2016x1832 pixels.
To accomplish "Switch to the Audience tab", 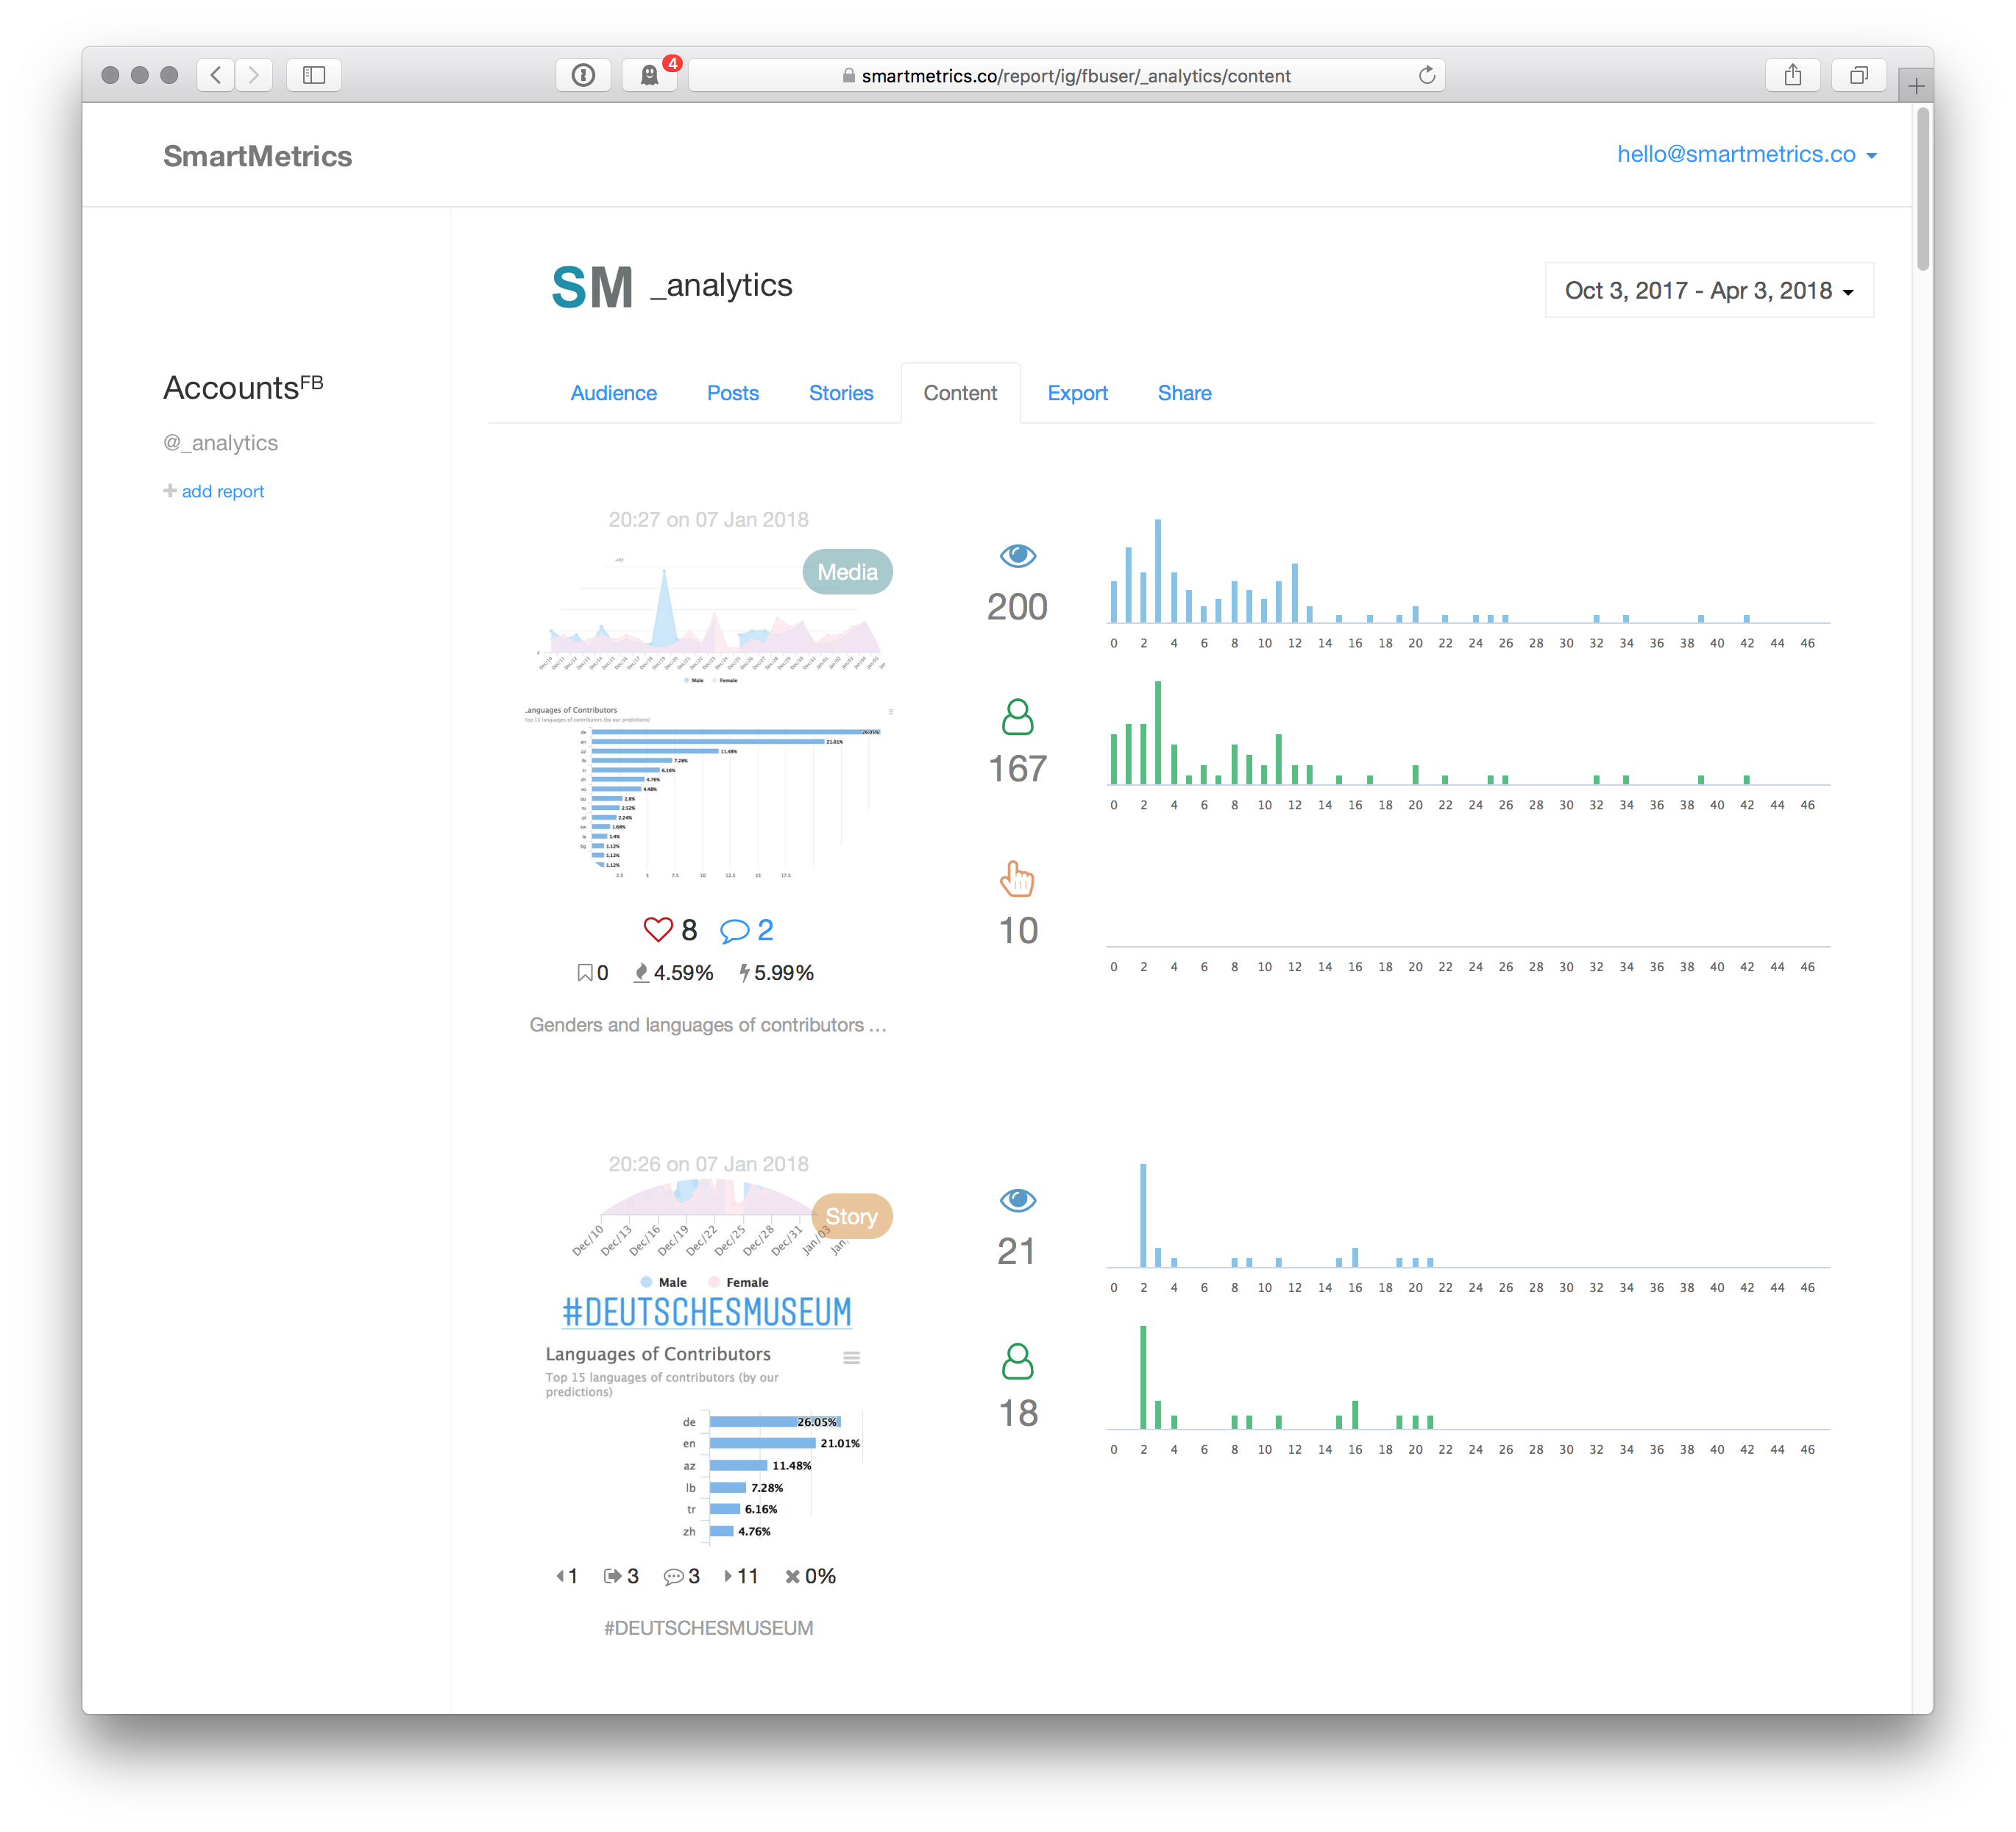I will pyautogui.click(x=613, y=393).
